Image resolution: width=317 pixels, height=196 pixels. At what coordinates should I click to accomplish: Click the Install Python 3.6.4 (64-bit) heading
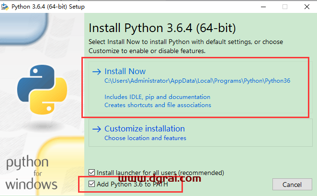pyautogui.click(x=162, y=27)
